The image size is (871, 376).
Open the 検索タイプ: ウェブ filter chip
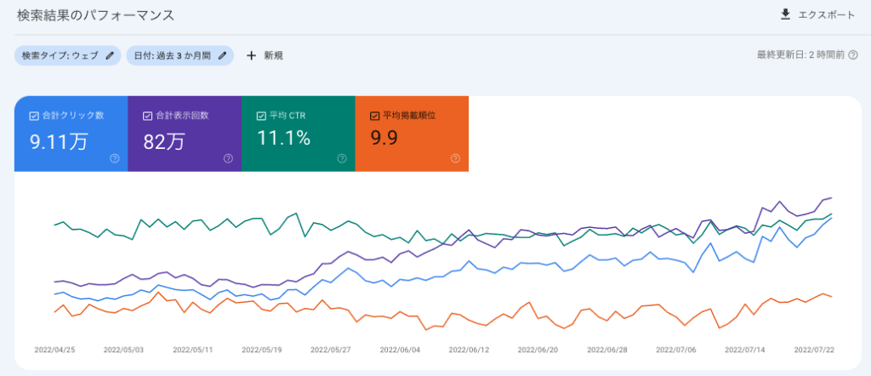(x=68, y=55)
